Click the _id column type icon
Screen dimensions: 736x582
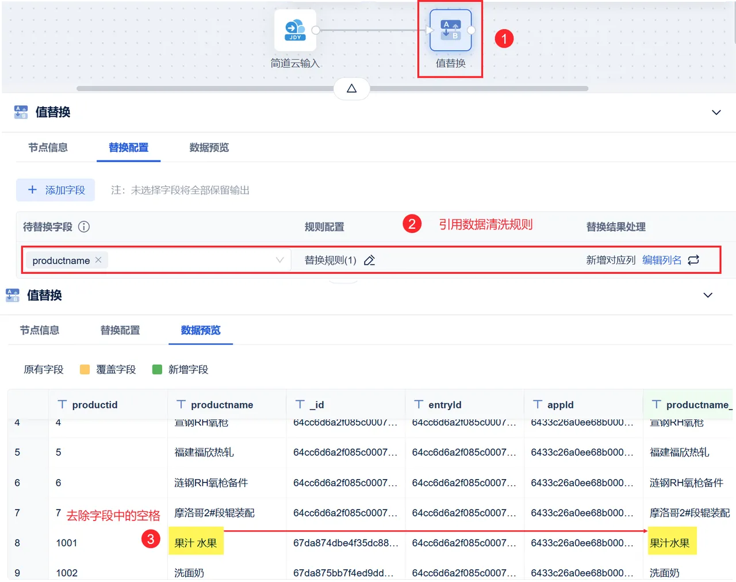(300, 404)
